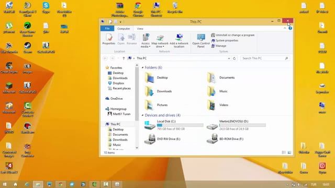Click the Windows Start button
The image size is (335, 188).
coord(5,184)
